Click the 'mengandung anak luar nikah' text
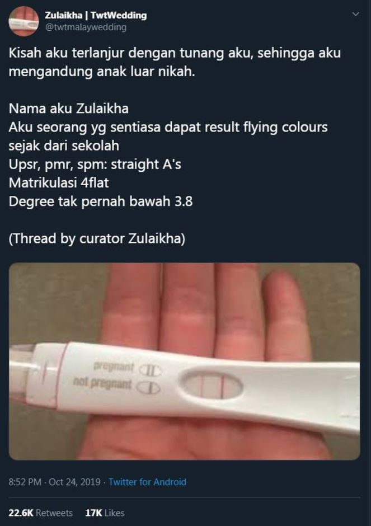371x526 pixels. click(102, 72)
